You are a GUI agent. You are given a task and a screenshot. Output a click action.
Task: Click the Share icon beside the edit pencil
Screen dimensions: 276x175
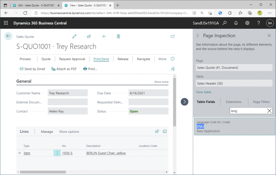pyautogui.click(x=89, y=36)
